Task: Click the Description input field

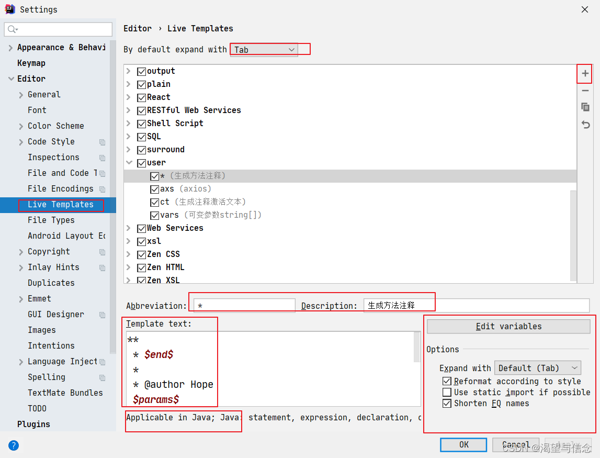Action: point(477,306)
